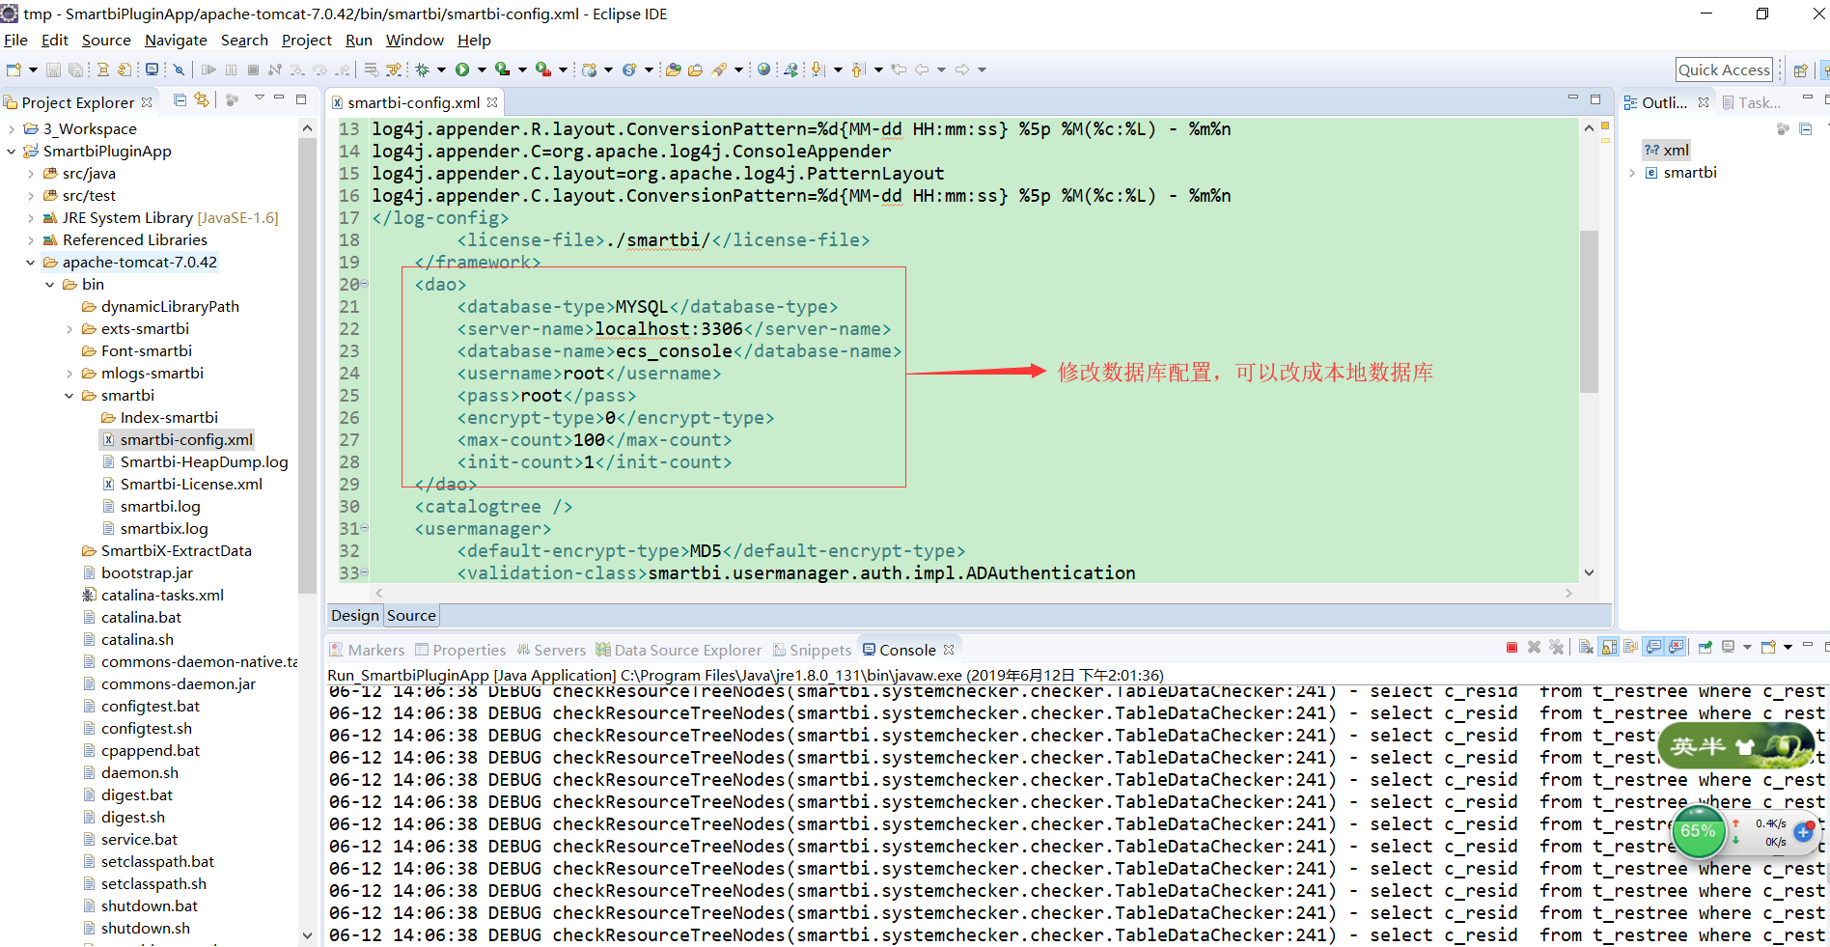Toggle fold marker at line 20
The width and height of the screenshot is (1830, 947).
tap(365, 284)
